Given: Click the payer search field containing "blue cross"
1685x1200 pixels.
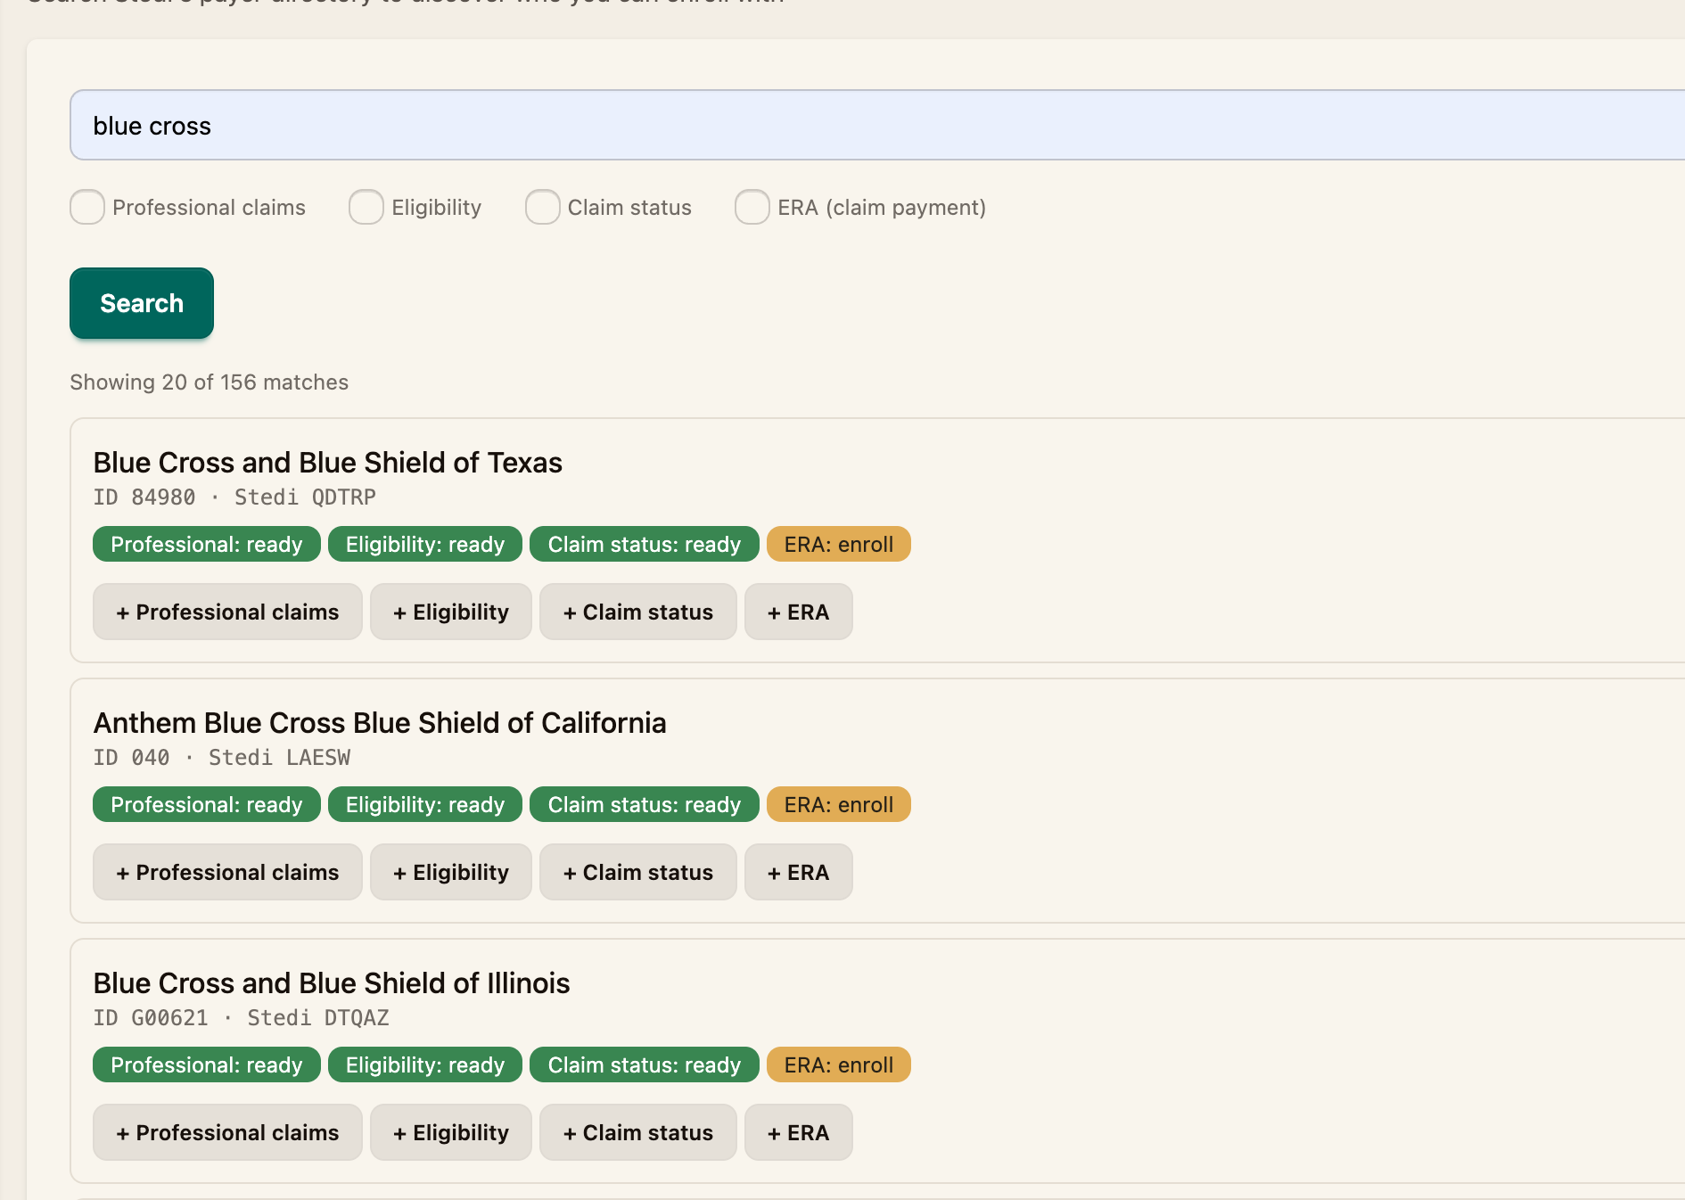Looking at the screenshot, I should 877,125.
